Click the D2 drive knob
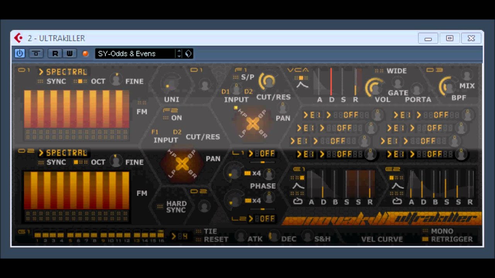The height and width of the screenshot is (278, 495). tap(204, 206)
